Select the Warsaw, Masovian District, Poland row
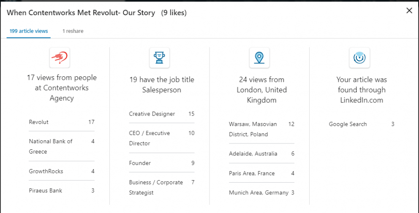Image resolution: width=419 pixels, height=213 pixels. click(x=261, y=129)
